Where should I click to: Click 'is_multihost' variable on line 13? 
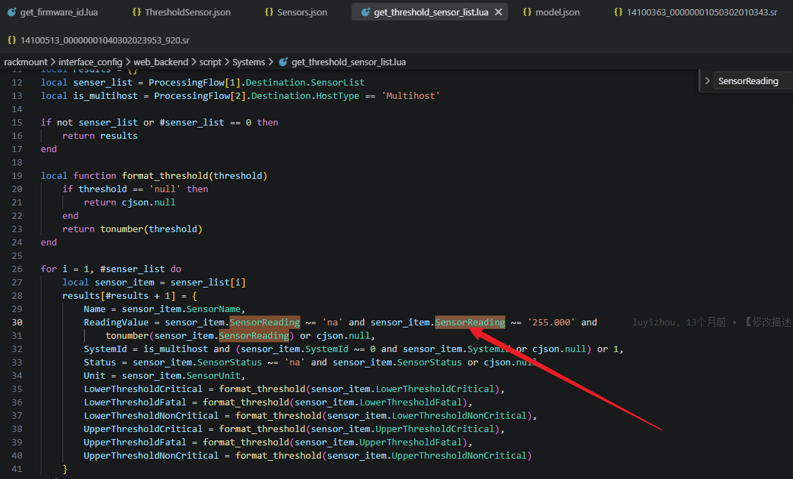coord(105,96)
